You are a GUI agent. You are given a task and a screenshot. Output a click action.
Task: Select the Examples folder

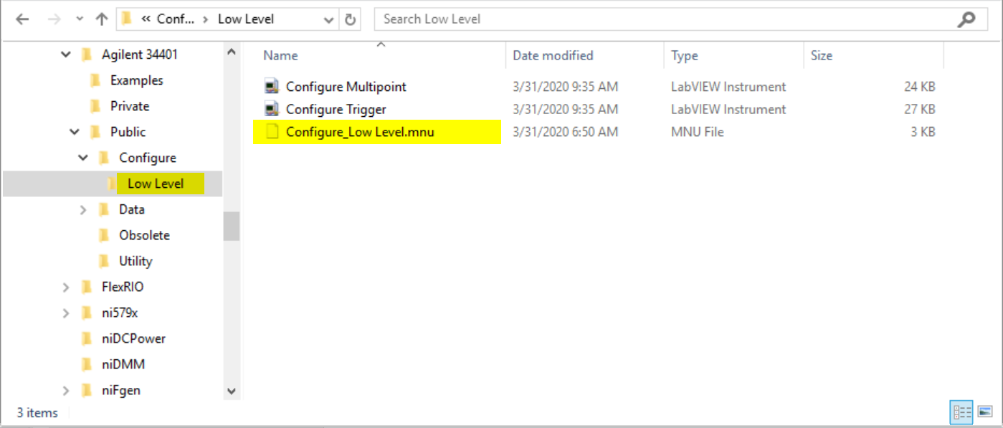[136, 80]
